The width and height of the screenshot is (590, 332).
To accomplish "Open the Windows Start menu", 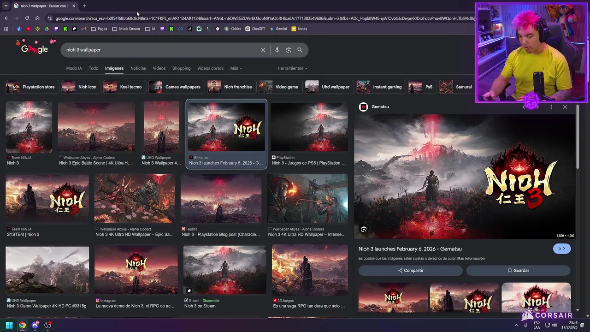I will (x=9, y=325).
